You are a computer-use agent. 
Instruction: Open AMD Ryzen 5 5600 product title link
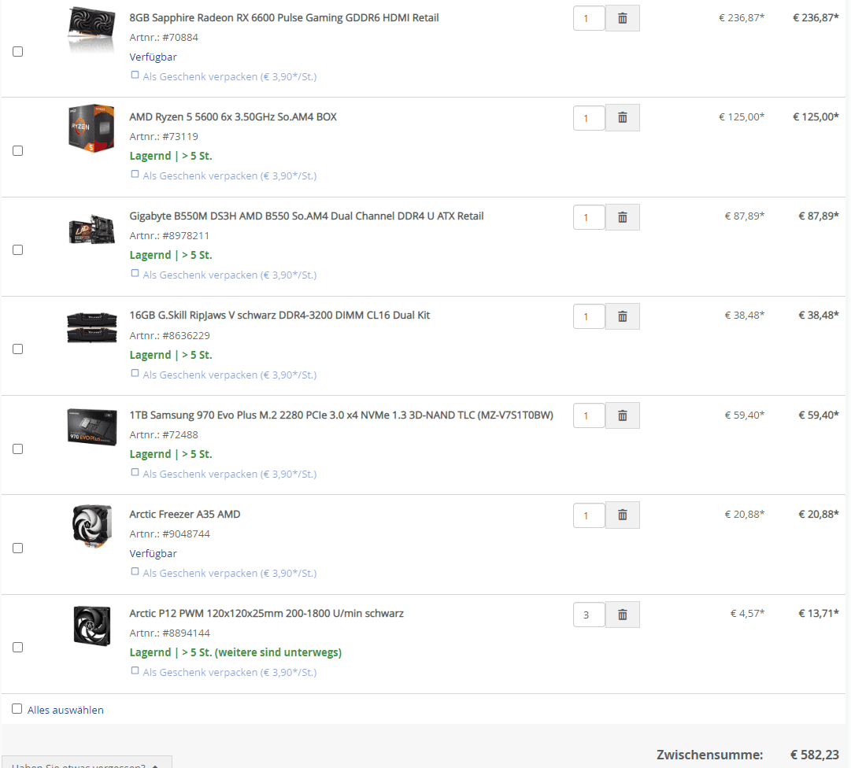coord(233,117)
